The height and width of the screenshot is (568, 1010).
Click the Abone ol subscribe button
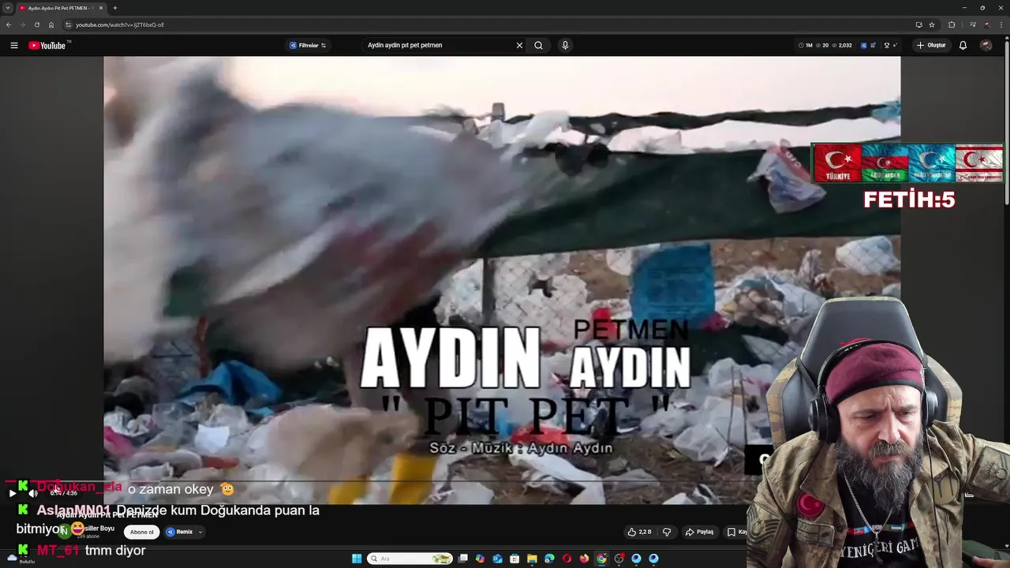click(141, 532)
